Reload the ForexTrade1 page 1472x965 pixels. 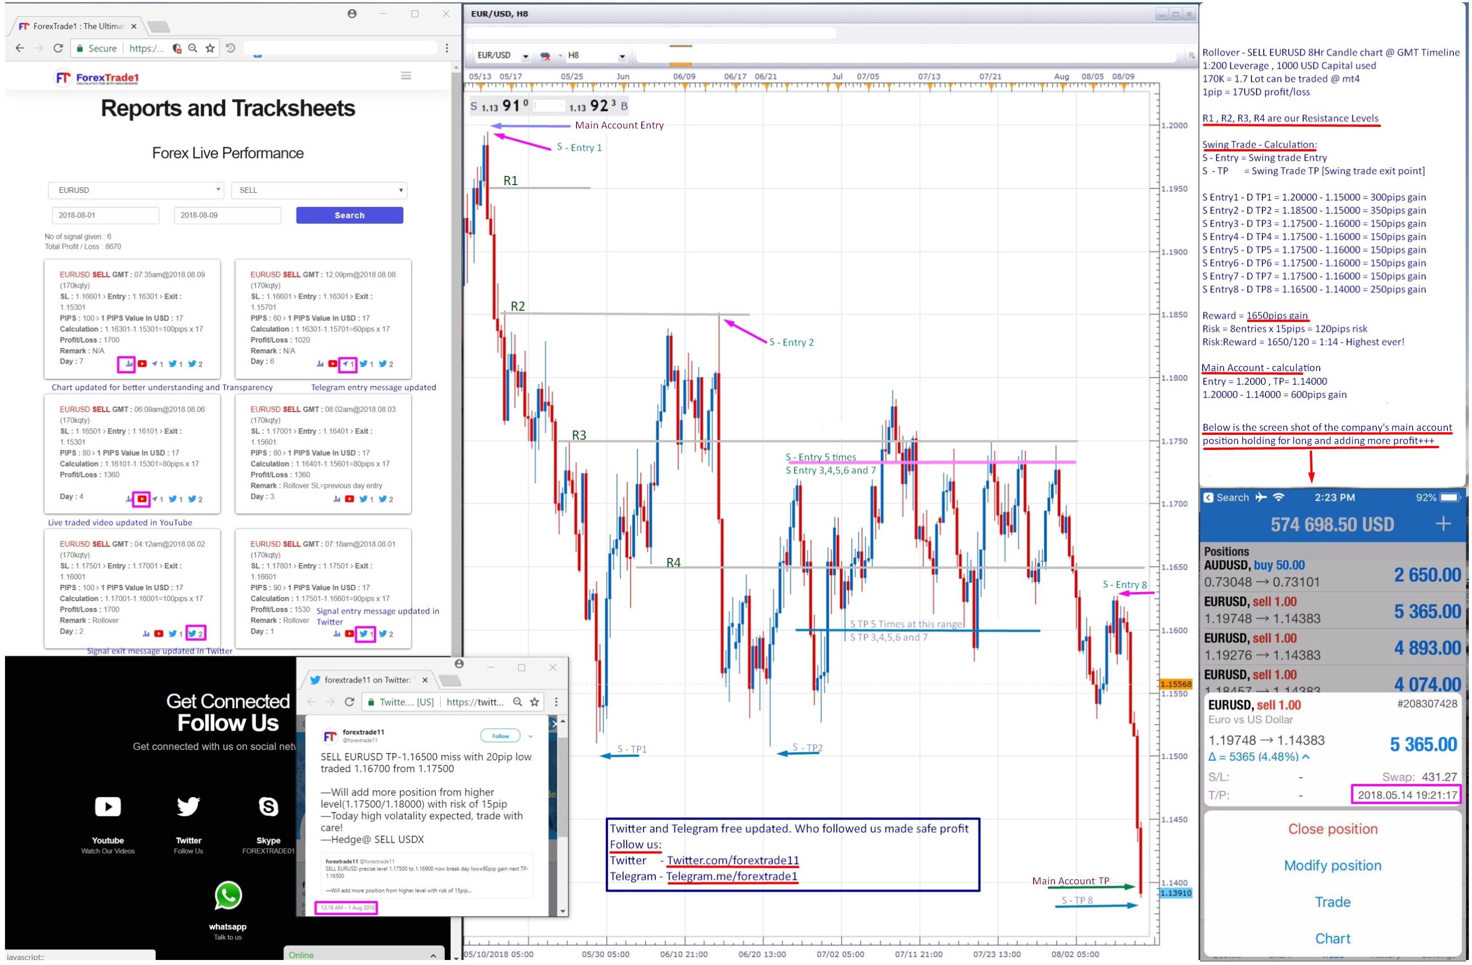[58, 48]
